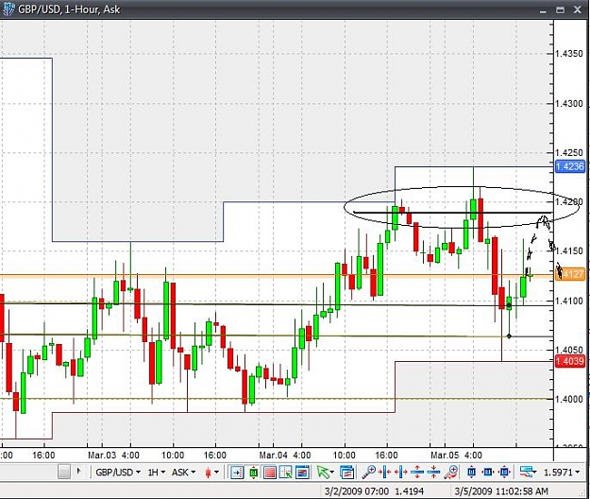This screenshot has width=590, height=499.
Task: Toggle the chart auto-shift arrow icon
Action: [237, 472]
